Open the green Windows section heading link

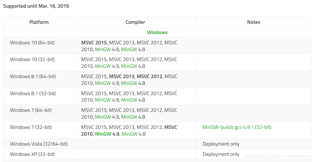click(x=157, y=32)
